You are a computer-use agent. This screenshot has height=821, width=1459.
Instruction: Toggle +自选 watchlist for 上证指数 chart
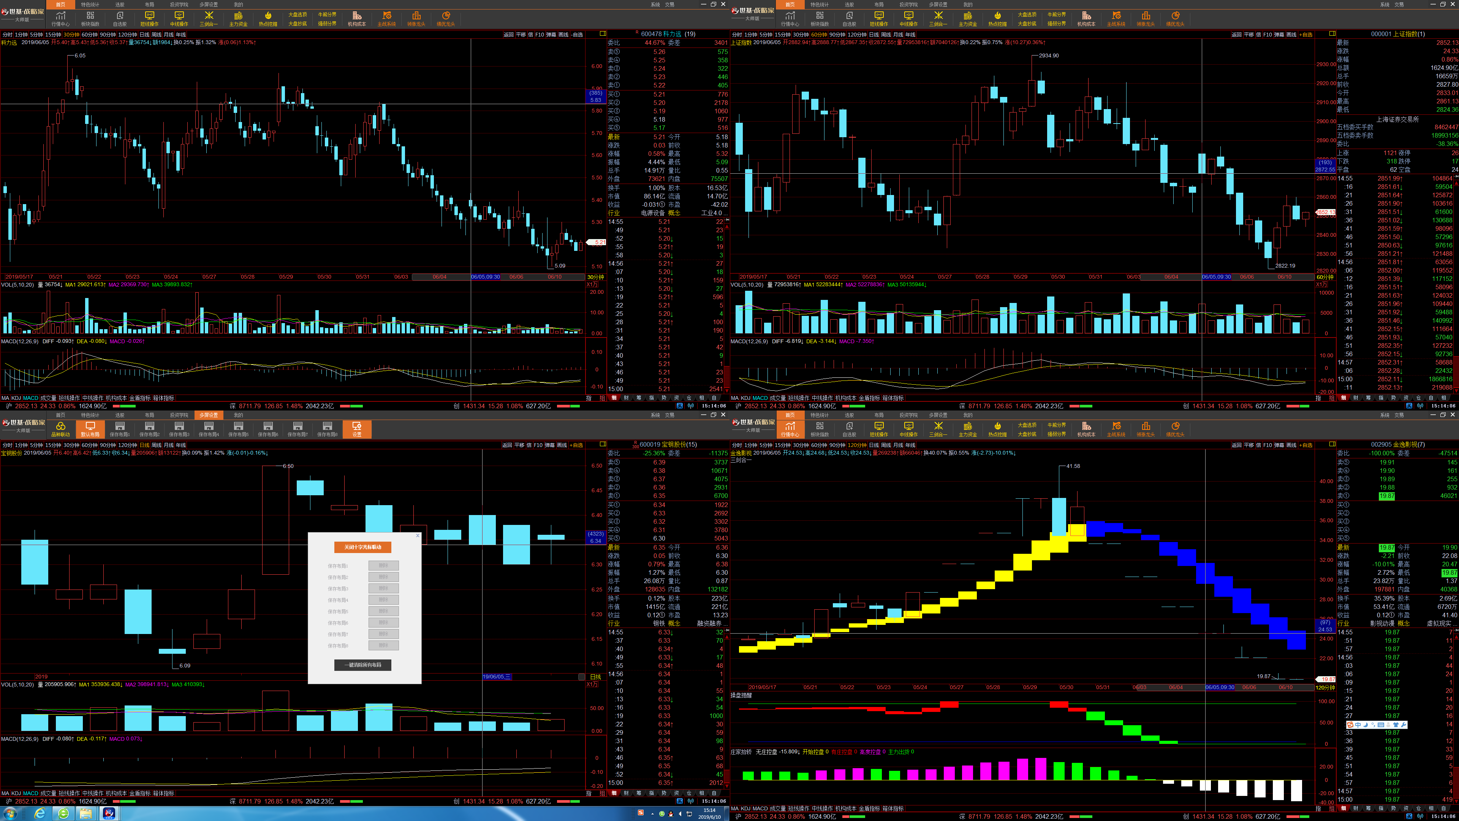(1306, 35)
